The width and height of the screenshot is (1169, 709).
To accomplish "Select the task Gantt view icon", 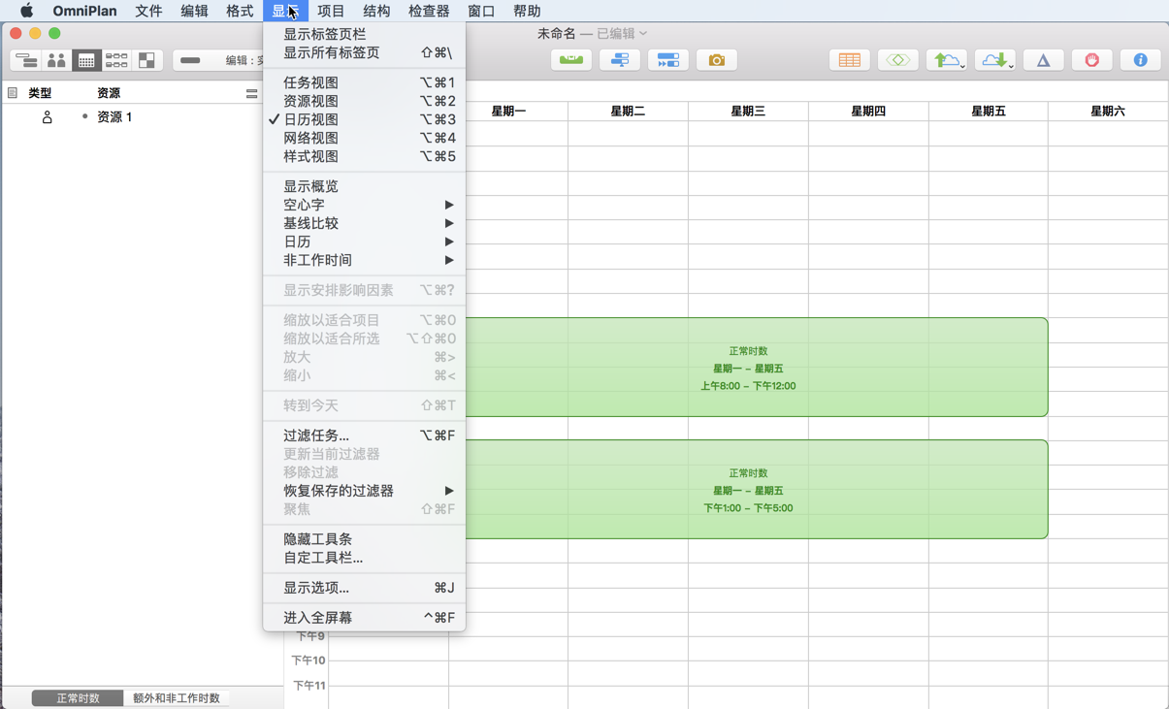I will [27, 59].
